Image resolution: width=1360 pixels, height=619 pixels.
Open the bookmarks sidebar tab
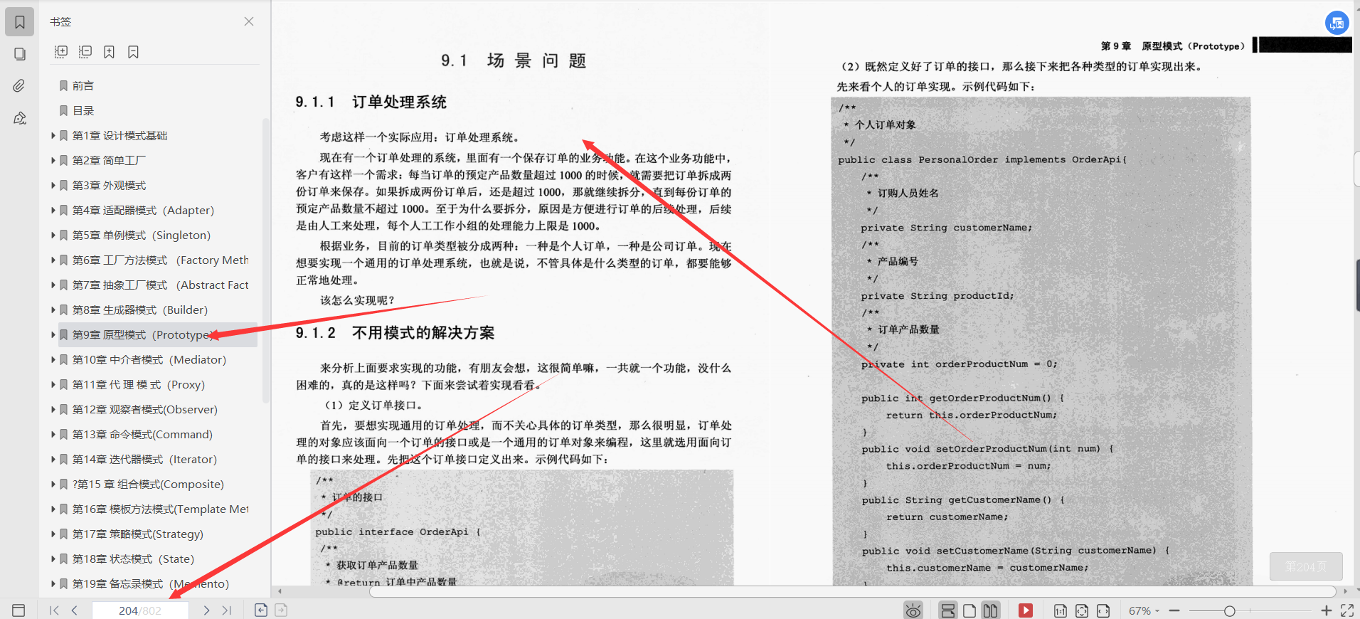tap(20, 22)
